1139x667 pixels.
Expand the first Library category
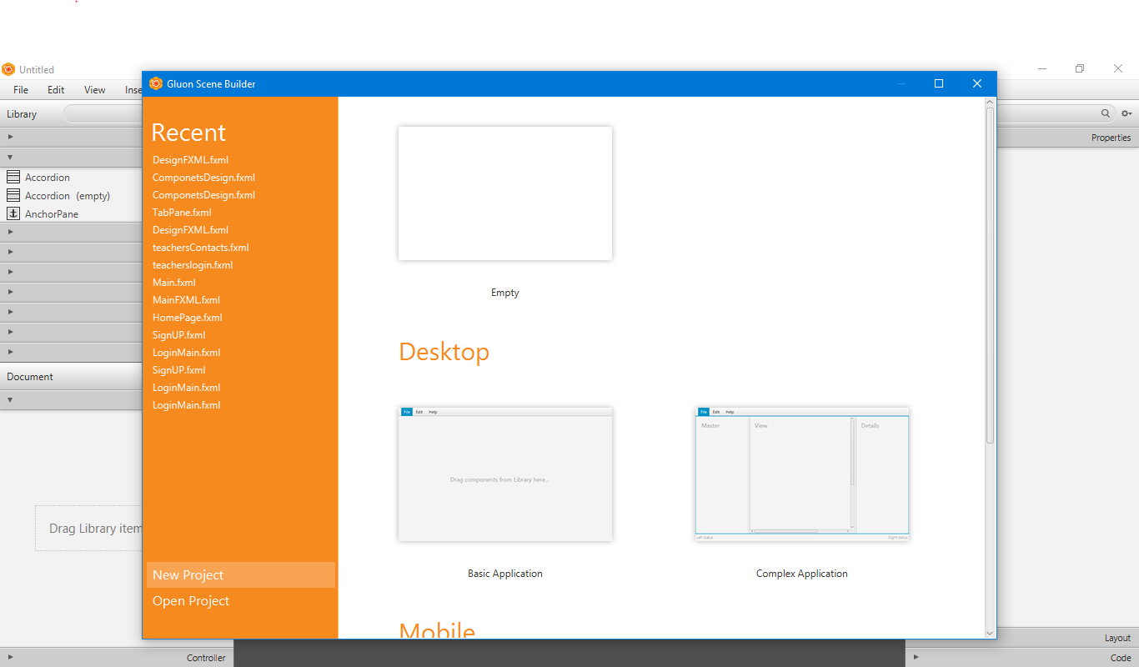12,137
